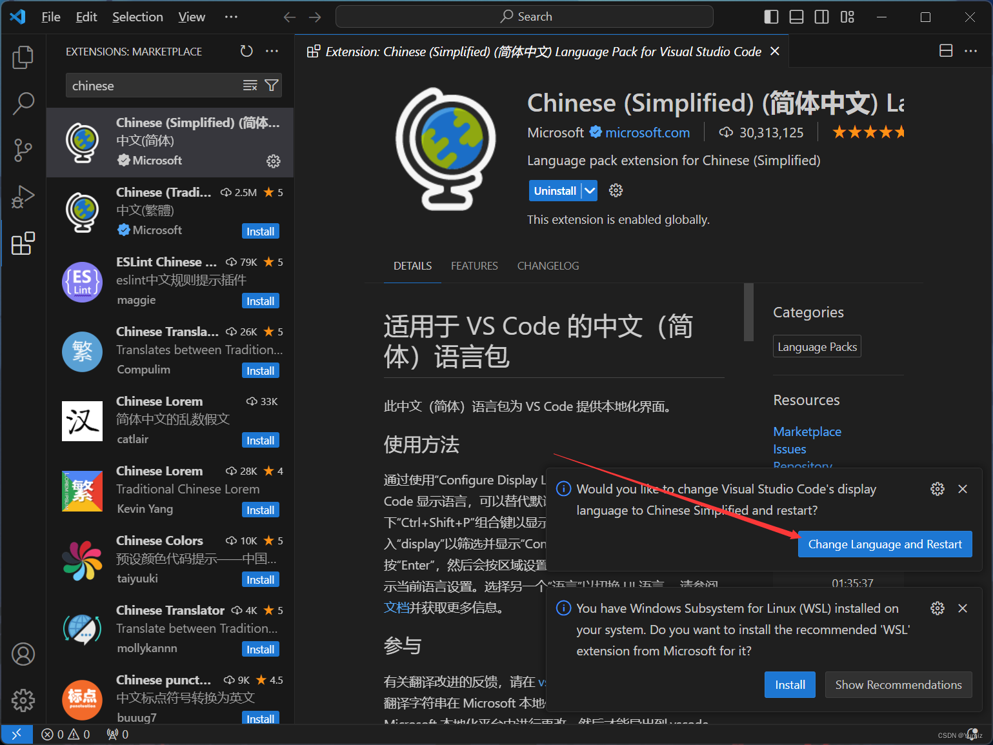993x745 pixels.
Task: Open Customize Layout icon in title bar
Action: [x=847, y=17]
